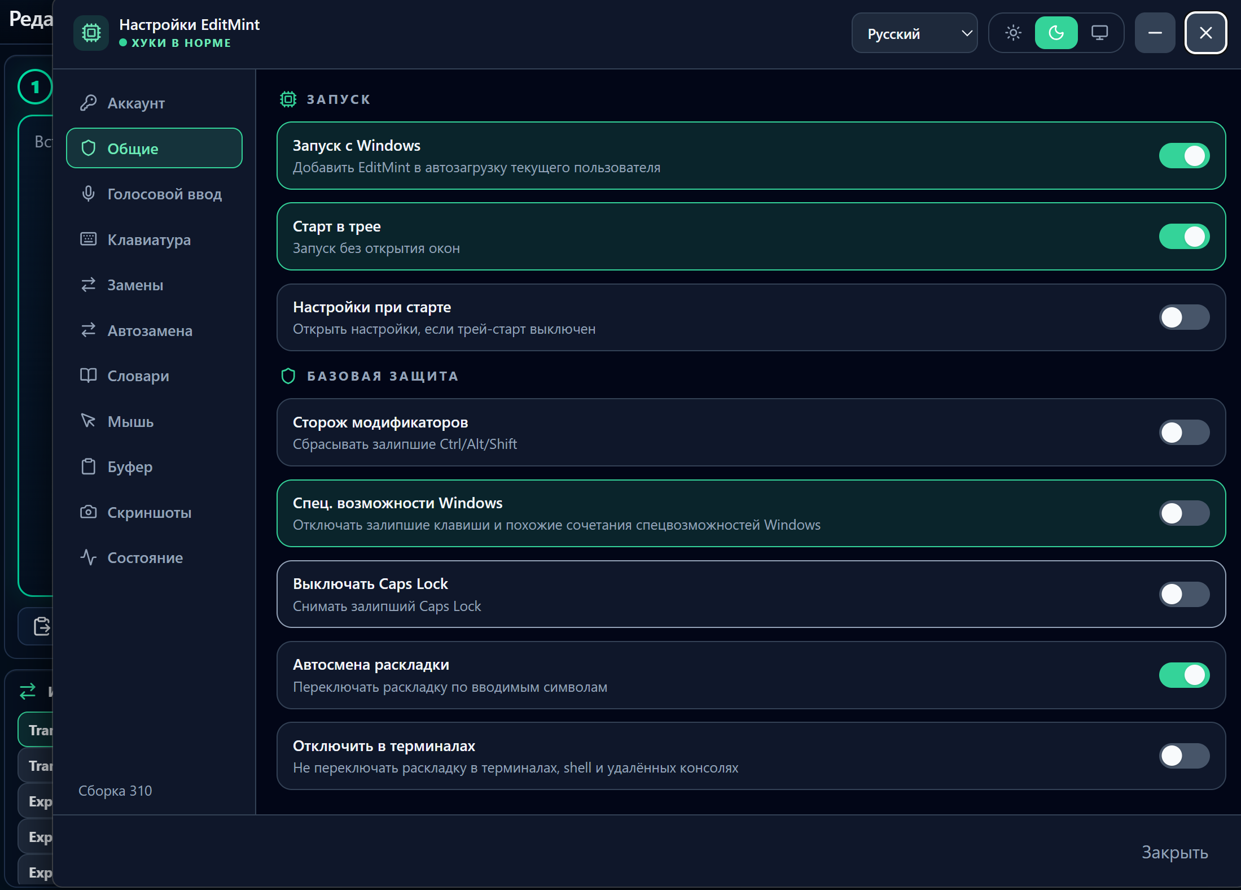Enable Отключить в терминалах toggle
Viewport: 1241px width, 890px height.
1184,756
